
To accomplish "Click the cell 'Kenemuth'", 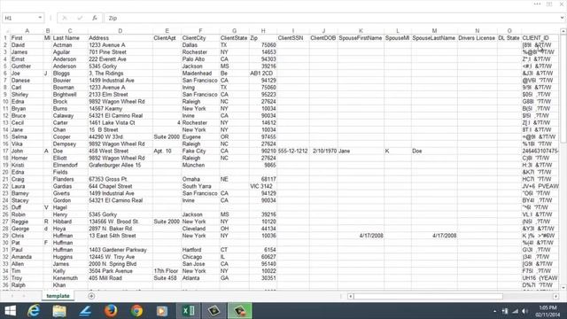I will click(x=70, y=278).
